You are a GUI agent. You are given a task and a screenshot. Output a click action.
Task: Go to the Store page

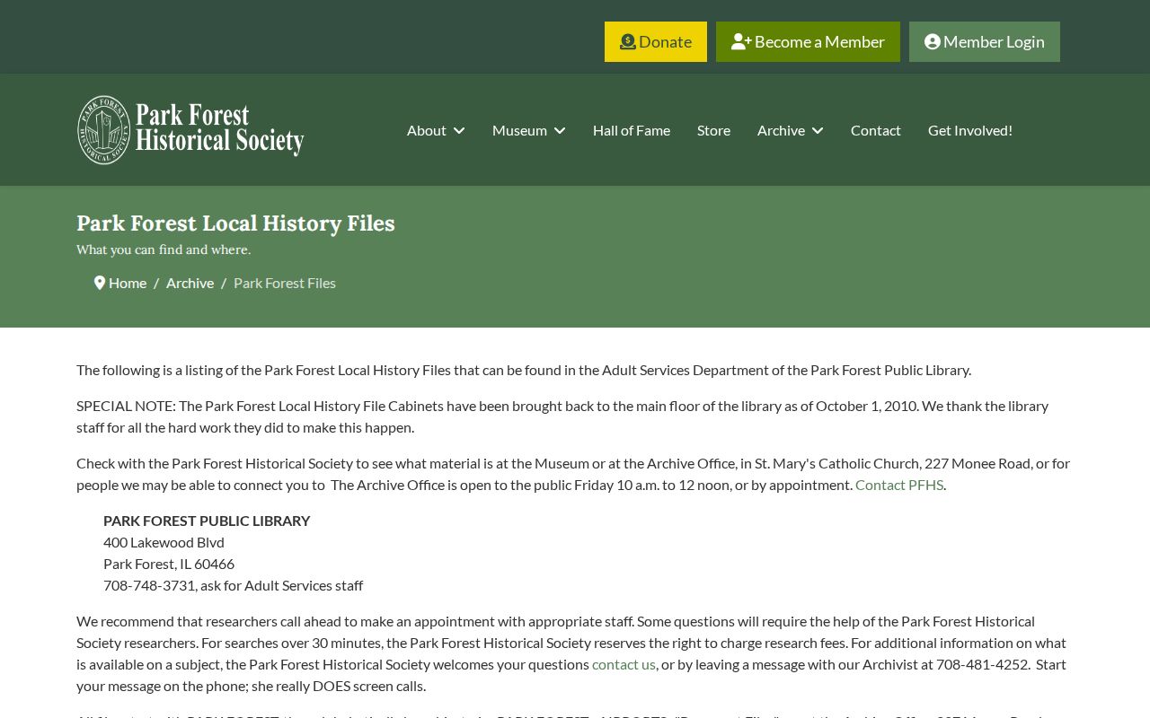713,130
